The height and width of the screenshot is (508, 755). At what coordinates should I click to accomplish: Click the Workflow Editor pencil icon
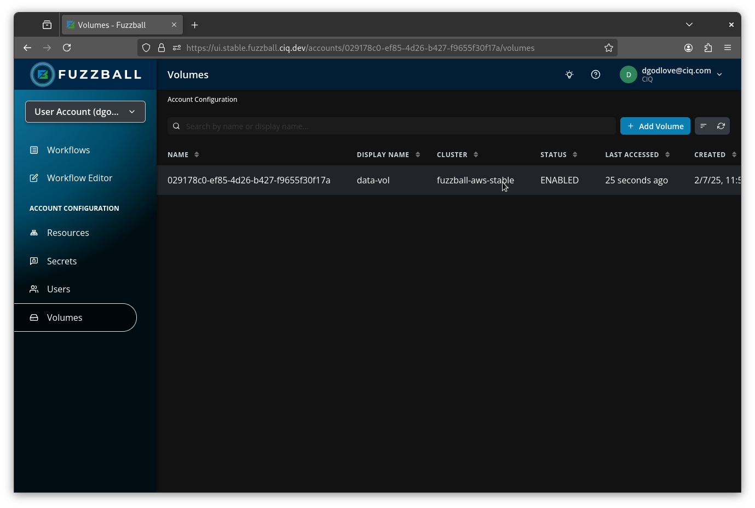click(34, 178)
